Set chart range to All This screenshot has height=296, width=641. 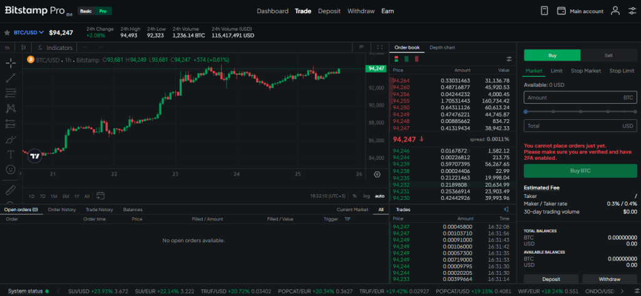click(x=86, y=196)
